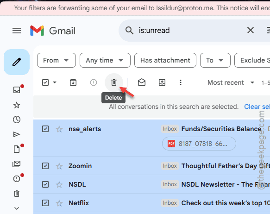This screenshot has height=214, width=270.
Task: Star the NSDL email
Action: pos(59,184)
